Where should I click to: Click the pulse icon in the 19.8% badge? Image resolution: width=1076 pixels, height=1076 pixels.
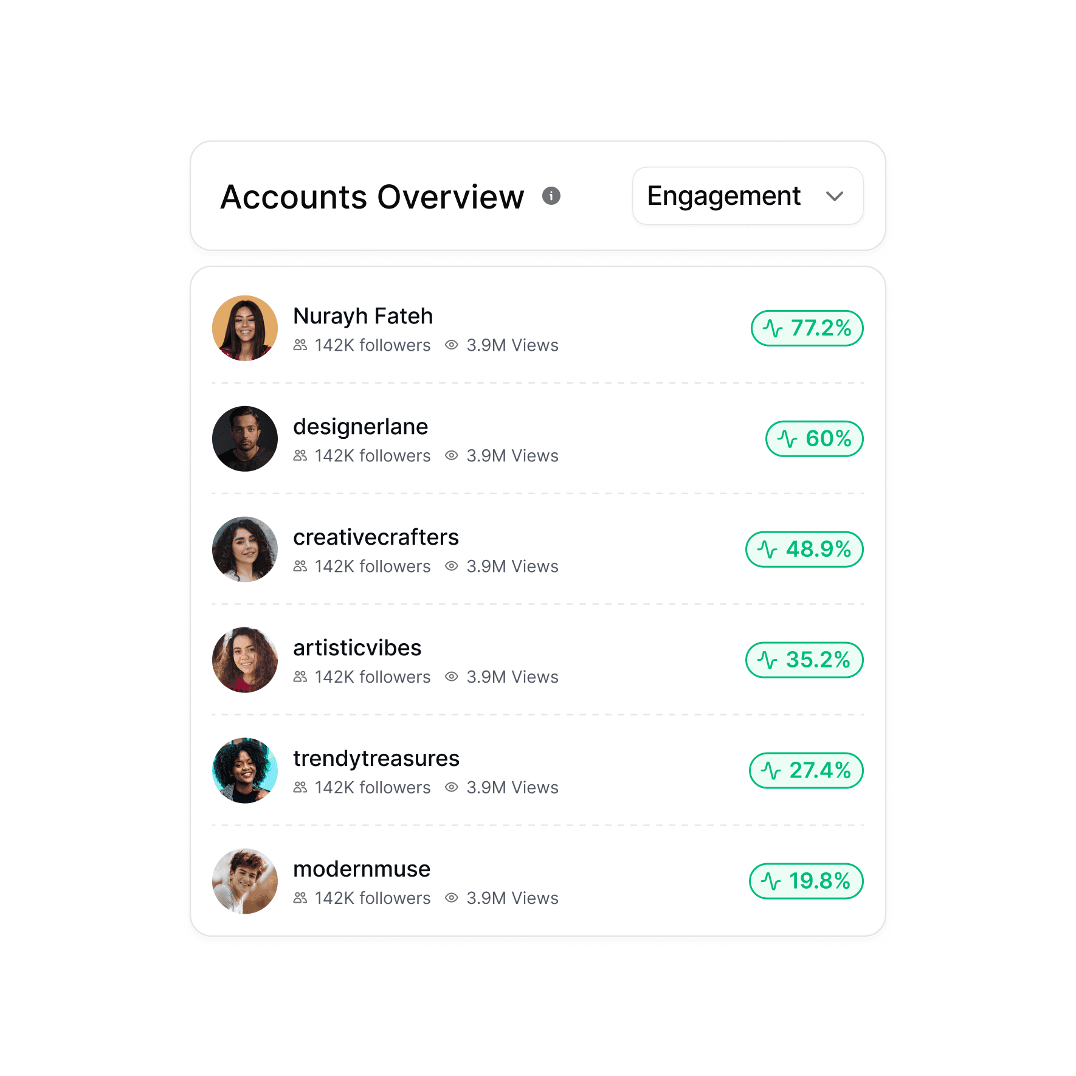pos(771,881)
